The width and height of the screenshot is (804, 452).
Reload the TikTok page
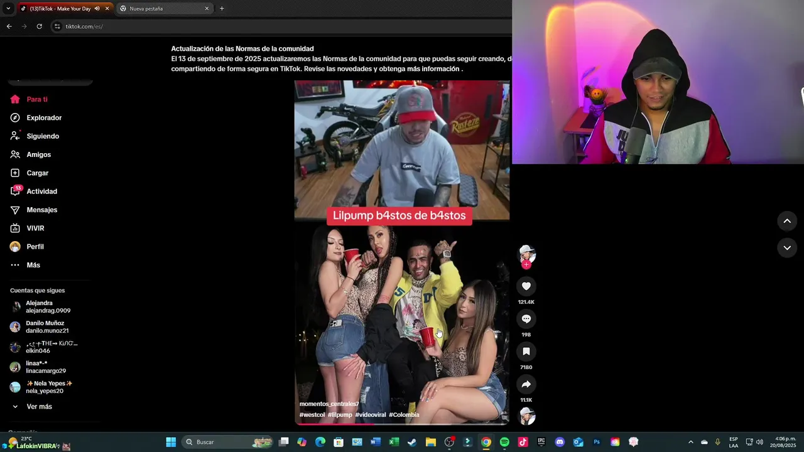point(39,26)
